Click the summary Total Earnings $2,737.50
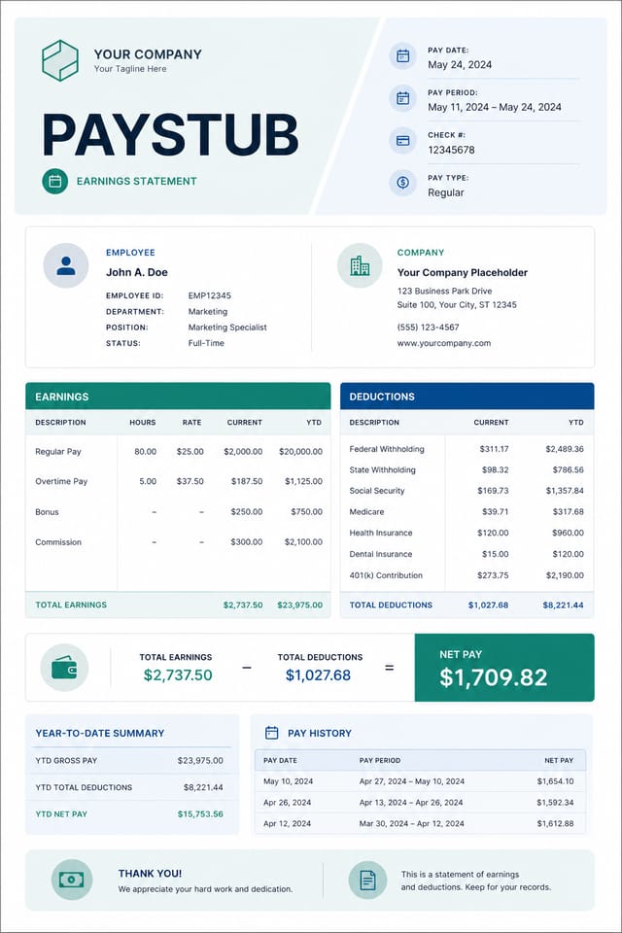This screenshot has height=933, width=622. 178,675
